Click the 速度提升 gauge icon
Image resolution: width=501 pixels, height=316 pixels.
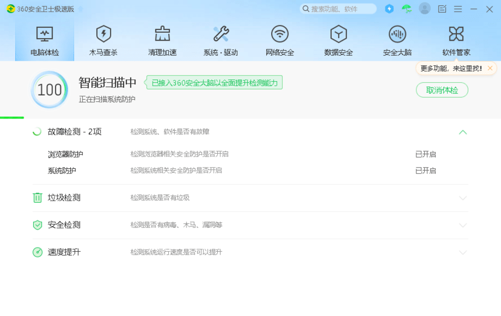(38, 252)
